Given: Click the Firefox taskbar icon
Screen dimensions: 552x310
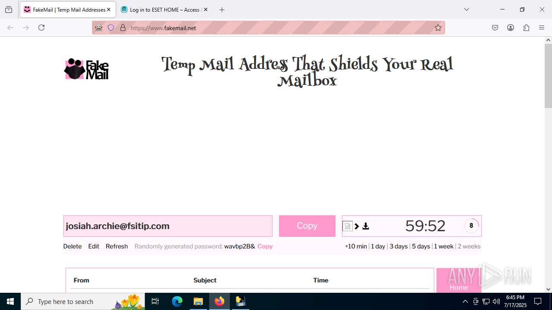Looking at the screenshot, I should (x=220, y=301).
